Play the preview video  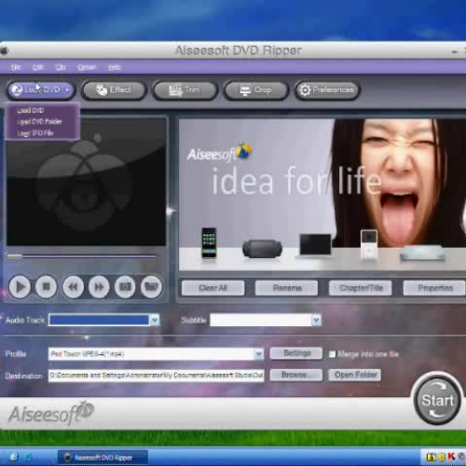pos(20,286)
